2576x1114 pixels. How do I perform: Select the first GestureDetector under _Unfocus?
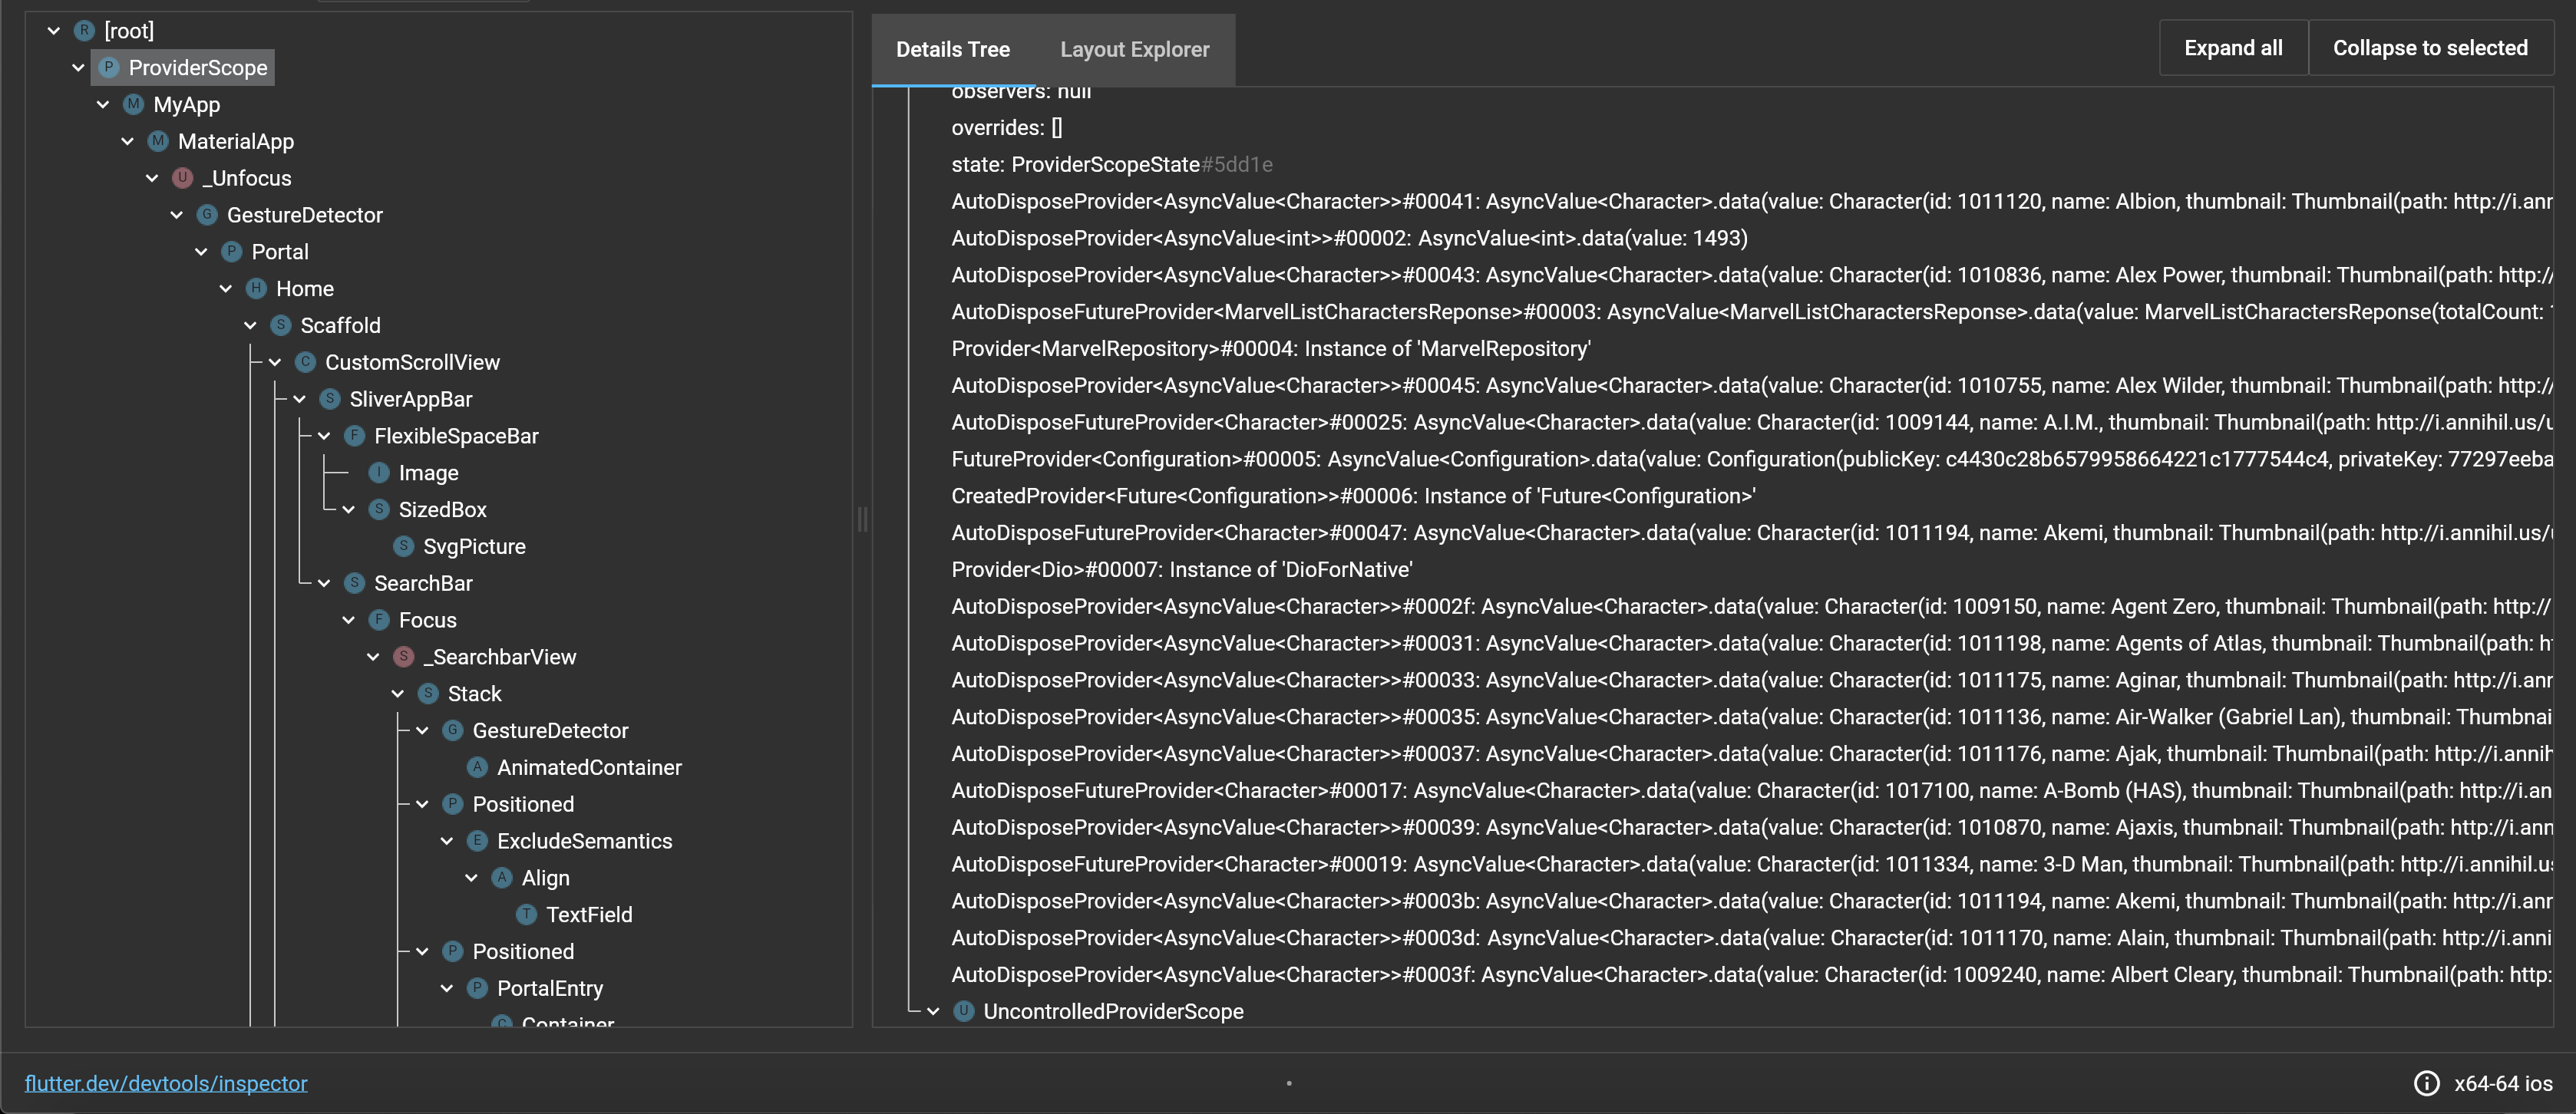coord(305,215)
